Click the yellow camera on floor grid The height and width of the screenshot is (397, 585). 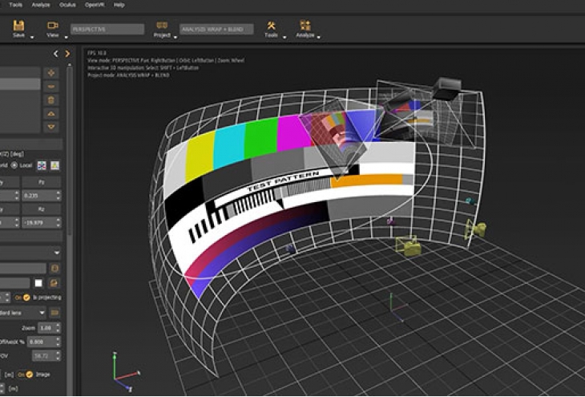click(x=409, y=246)
